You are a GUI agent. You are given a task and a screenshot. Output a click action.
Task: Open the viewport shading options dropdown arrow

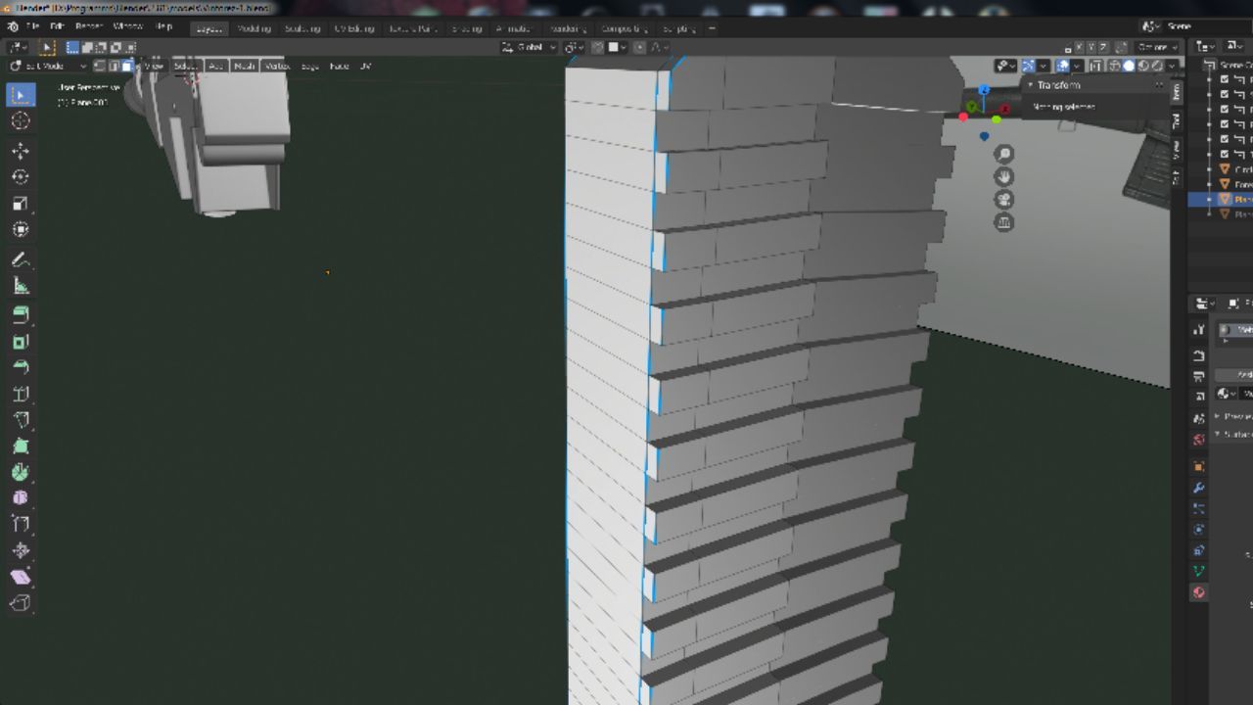[x=1172, y=66]
